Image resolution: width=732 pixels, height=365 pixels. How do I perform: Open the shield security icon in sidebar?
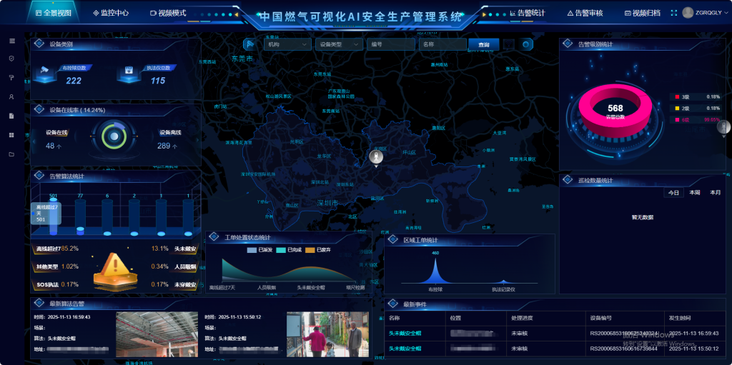(x=11, y=59)
